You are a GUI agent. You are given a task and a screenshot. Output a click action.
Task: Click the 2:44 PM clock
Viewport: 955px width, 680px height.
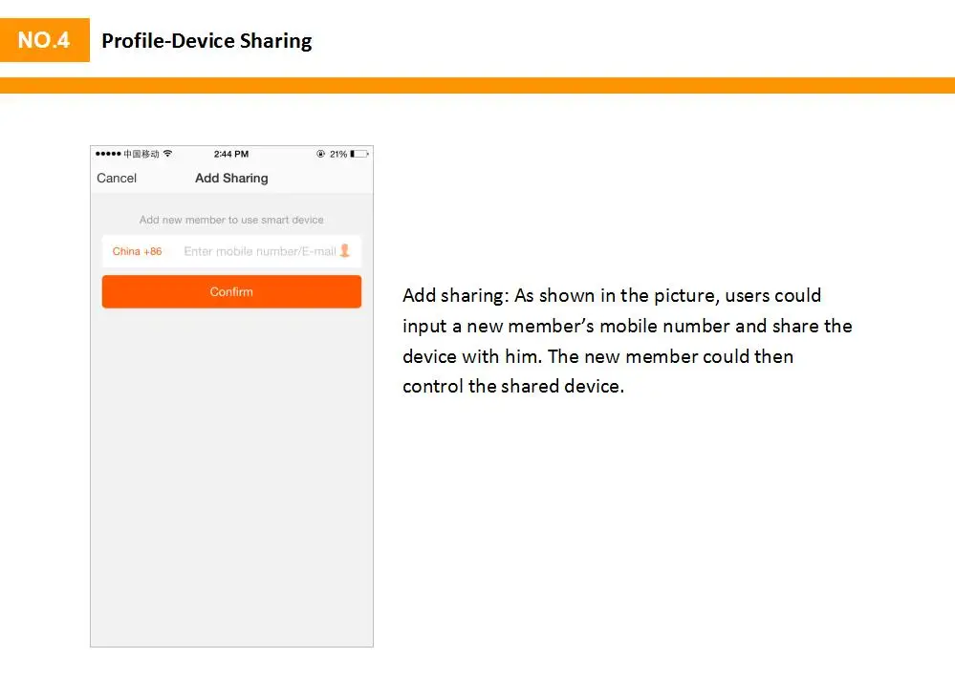(x=230, y=154)
